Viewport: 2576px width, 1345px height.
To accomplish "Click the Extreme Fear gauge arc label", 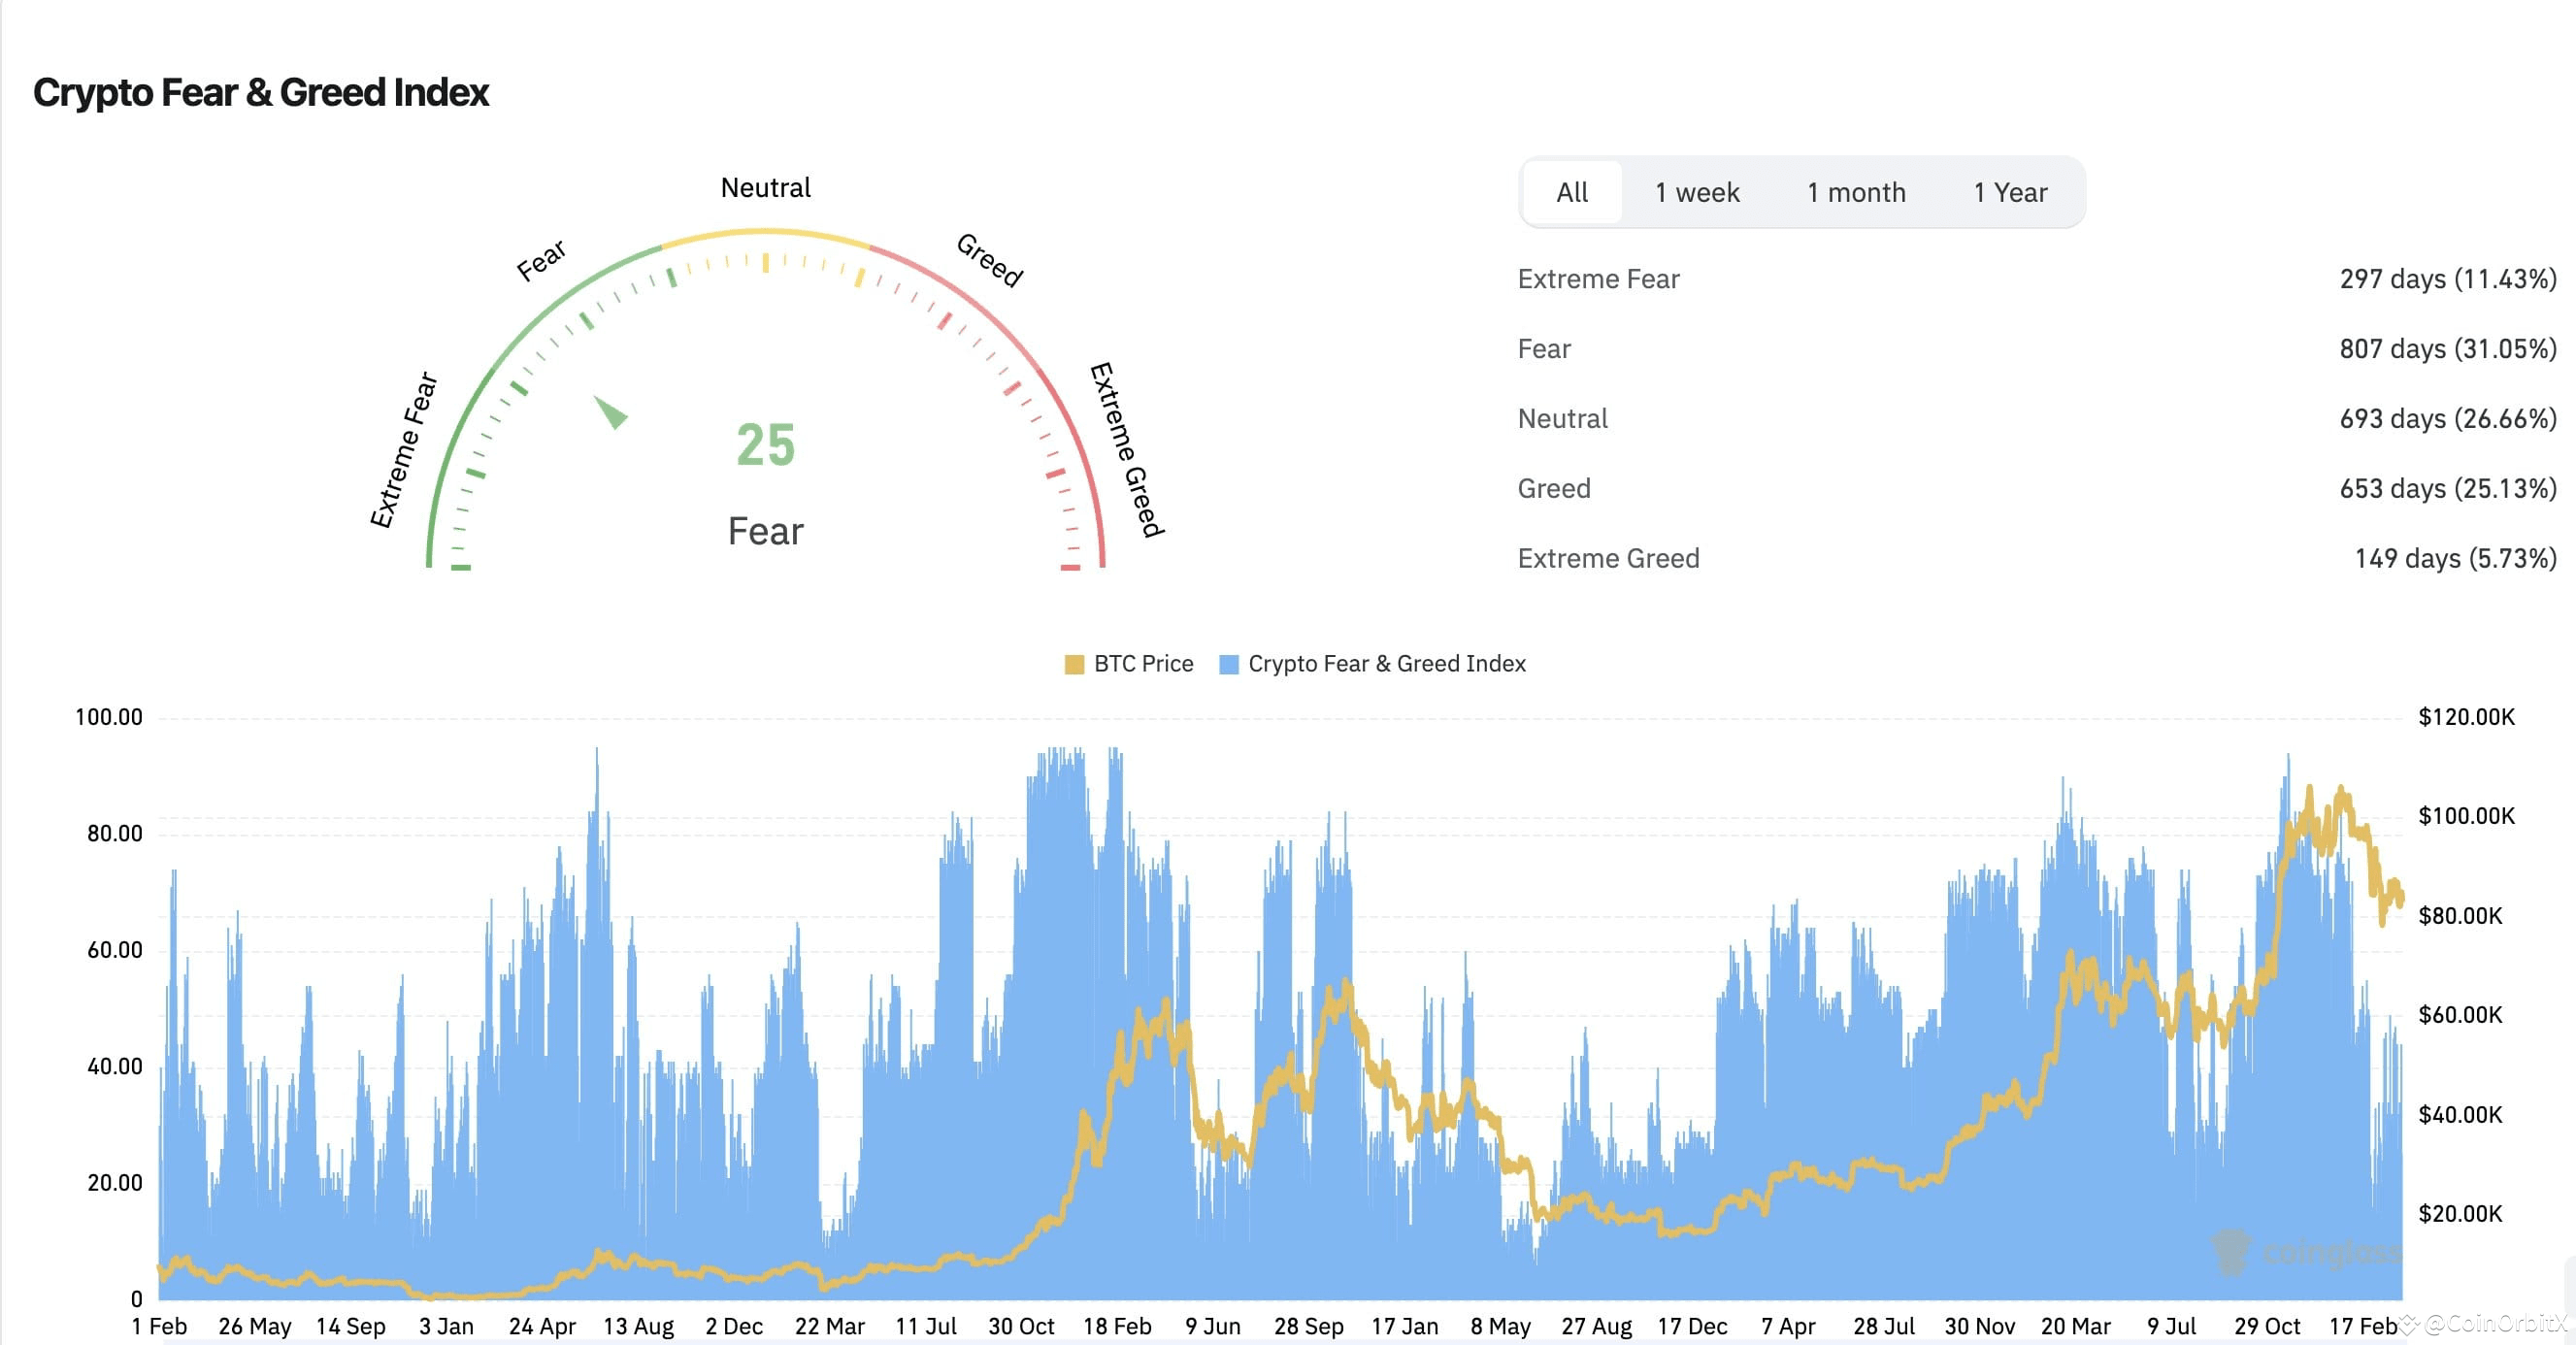I will (x=404, y=450).
